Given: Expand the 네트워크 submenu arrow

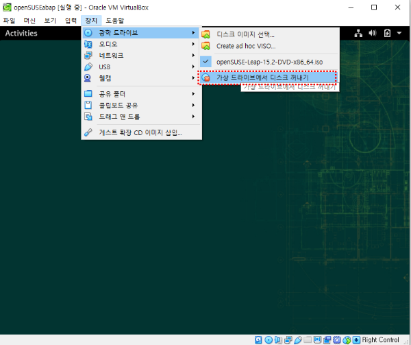Looking at the screenshot, I should tap(193, 56).
